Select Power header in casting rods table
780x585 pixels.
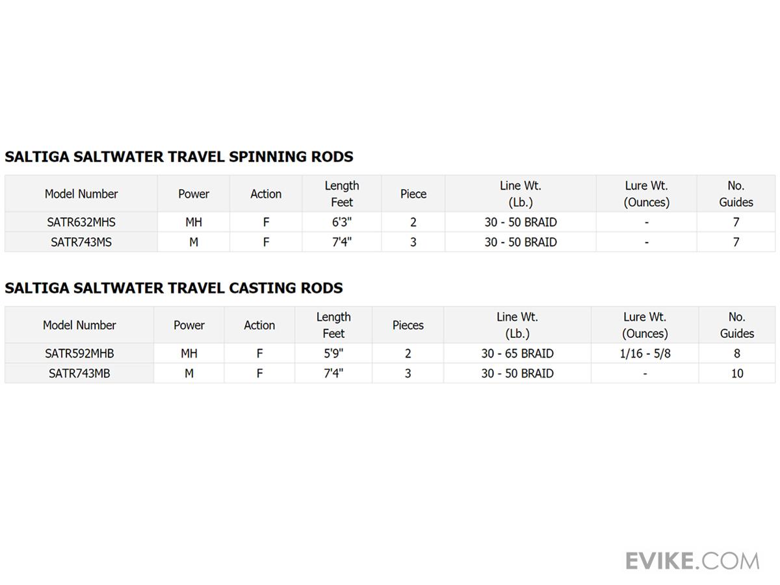189,325
